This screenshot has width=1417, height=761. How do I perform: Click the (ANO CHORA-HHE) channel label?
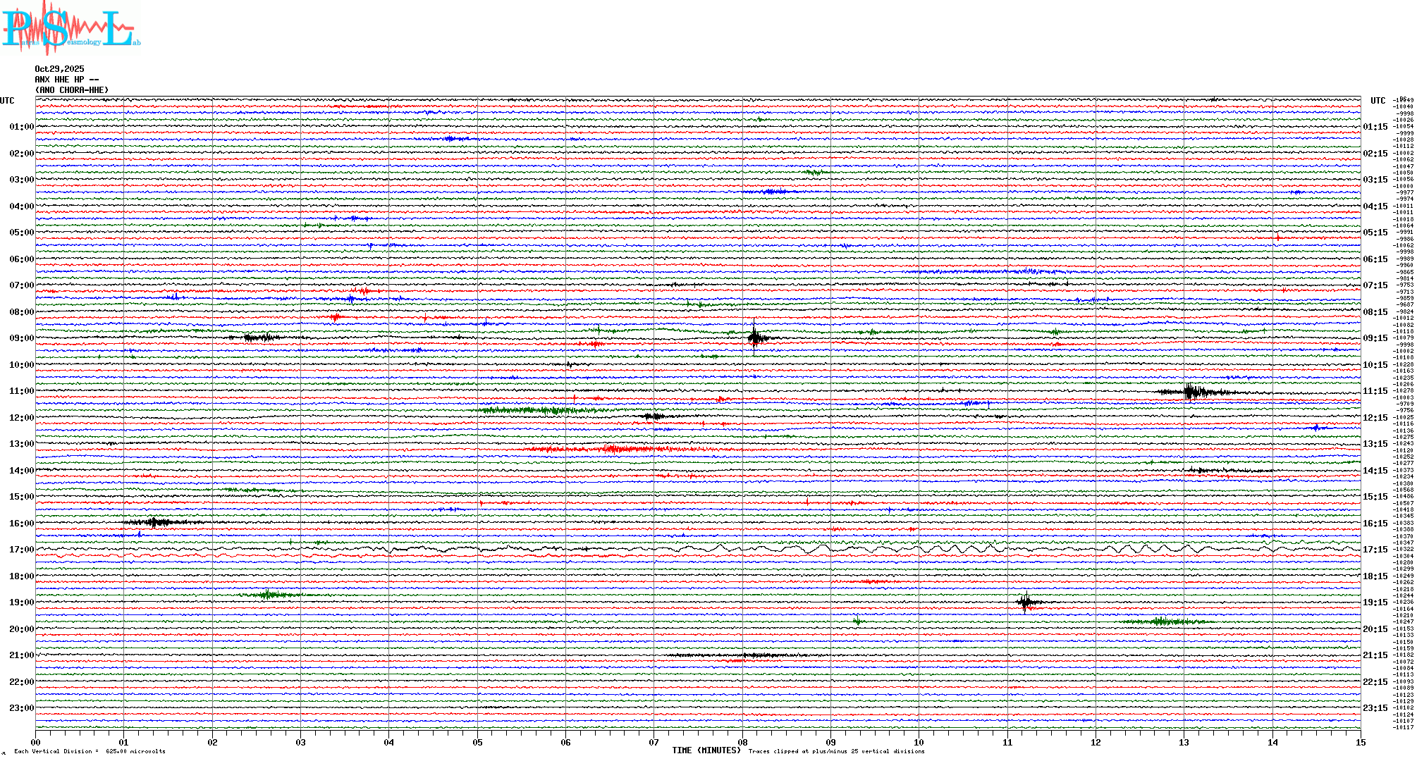(72, 90)
